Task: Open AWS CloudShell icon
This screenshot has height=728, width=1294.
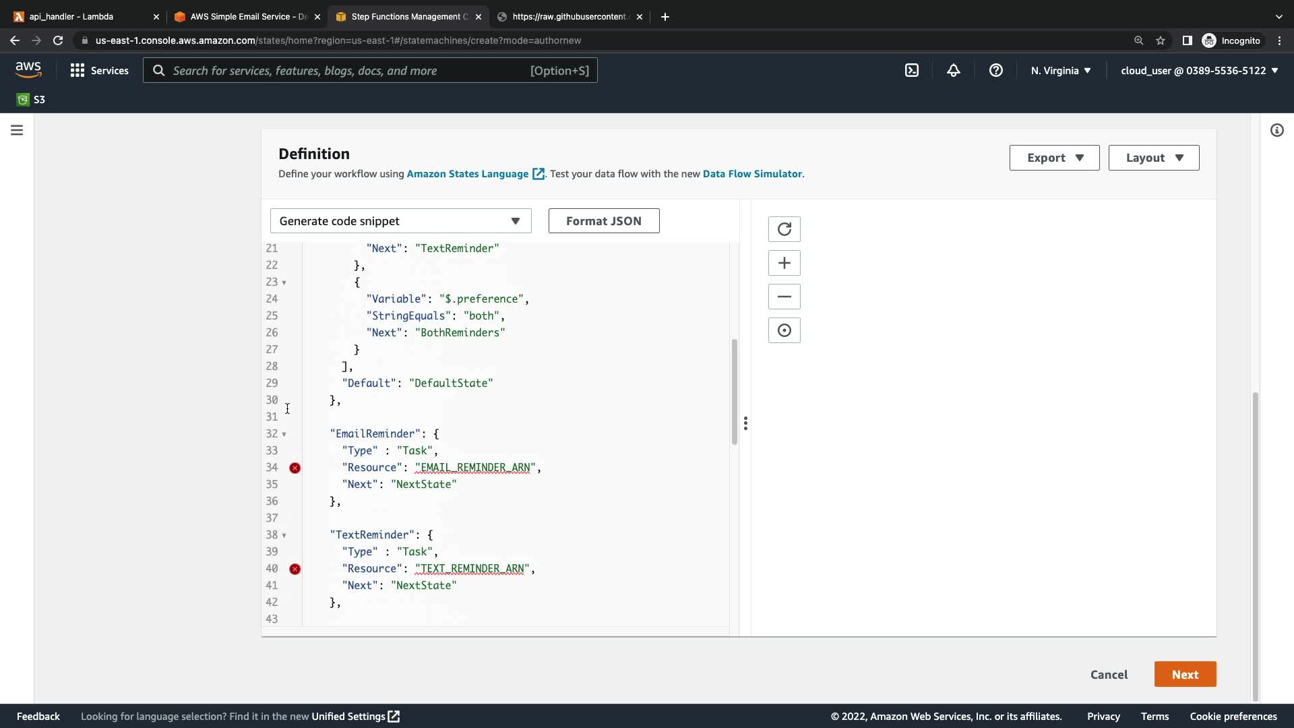Action: click(911, 70)
